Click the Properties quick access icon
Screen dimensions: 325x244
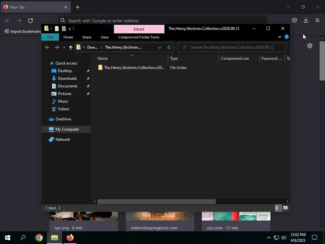point(57,28)
